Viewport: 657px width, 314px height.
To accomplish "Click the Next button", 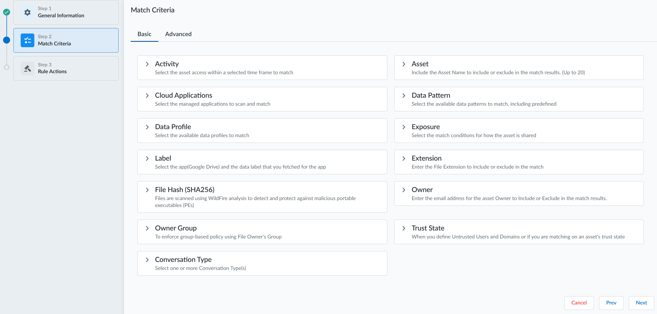I will pos(641,303).
